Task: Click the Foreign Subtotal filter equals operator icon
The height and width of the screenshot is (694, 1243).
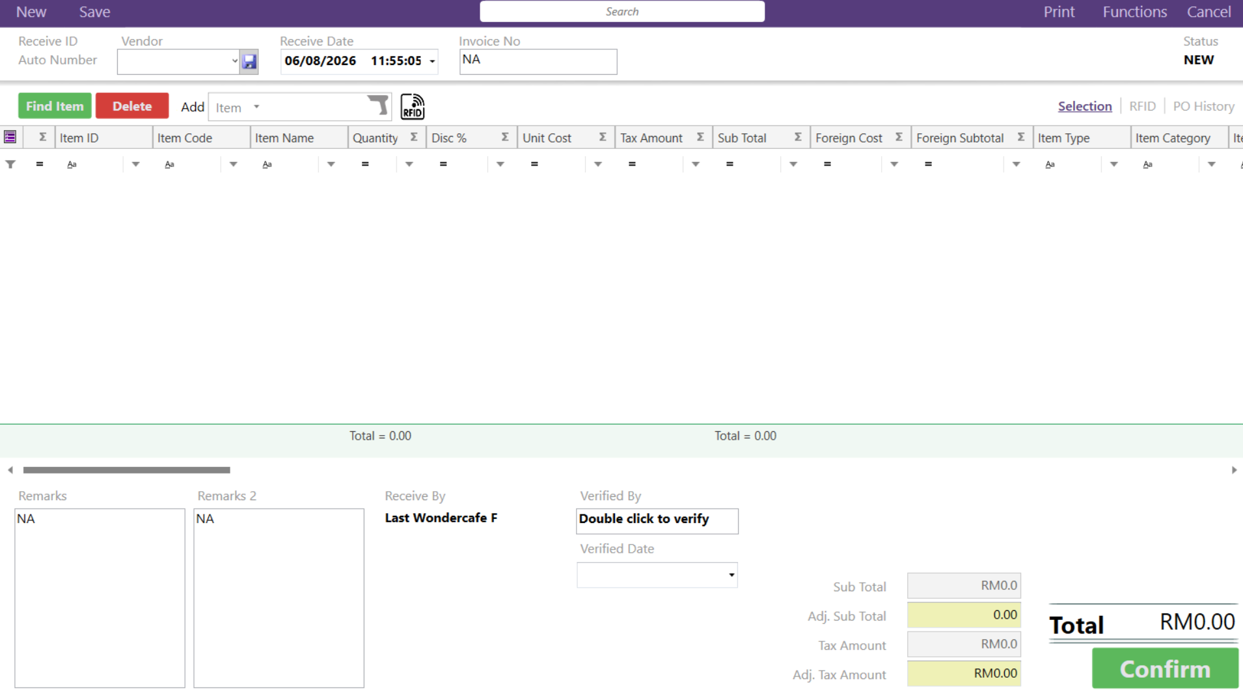Action: pos(928,165)
